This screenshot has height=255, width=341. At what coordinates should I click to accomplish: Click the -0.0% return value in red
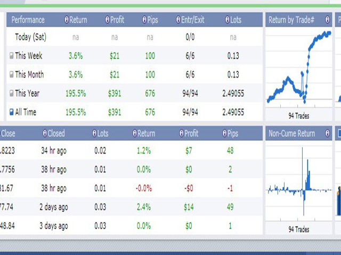coord(143,188)
